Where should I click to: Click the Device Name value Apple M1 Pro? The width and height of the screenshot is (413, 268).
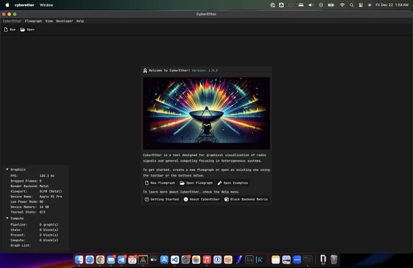coord(51,196)
